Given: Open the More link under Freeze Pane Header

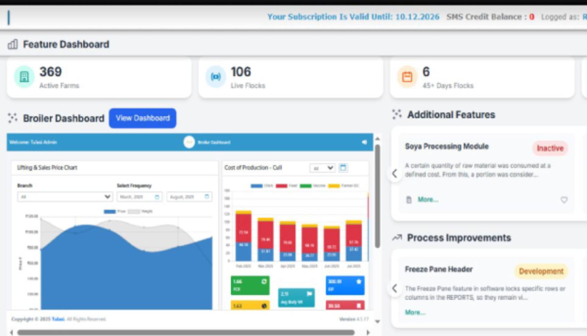Looking at the screenshot, I should click(415, 312).
